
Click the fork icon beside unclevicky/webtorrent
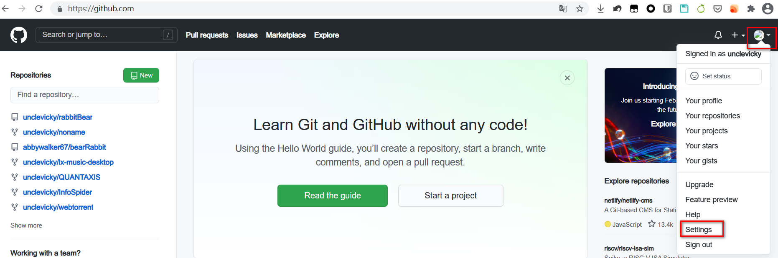(15, 207)
